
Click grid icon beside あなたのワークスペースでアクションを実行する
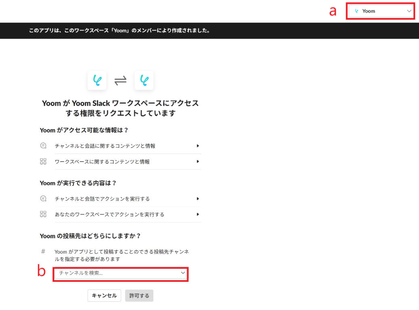click(43, 214)
